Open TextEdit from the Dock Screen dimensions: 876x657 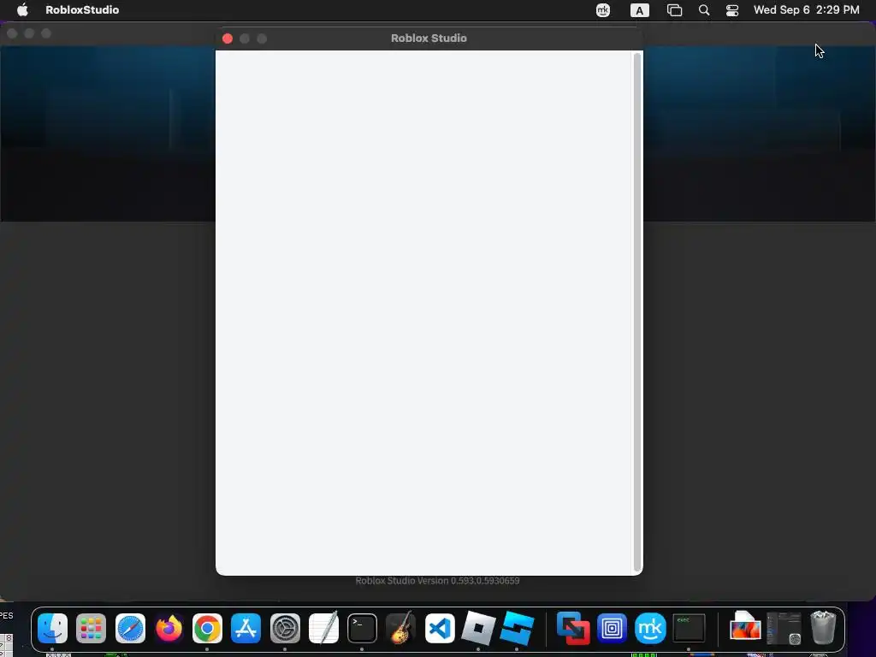323,628
